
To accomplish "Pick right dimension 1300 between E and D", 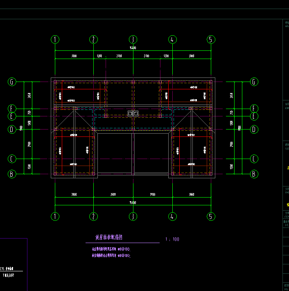I will [231, 123].
